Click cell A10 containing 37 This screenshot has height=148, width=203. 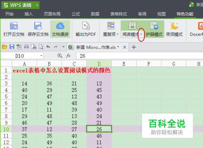(24, 129)
